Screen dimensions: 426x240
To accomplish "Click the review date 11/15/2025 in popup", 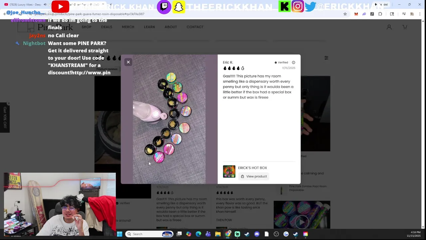I will point(289,68).
